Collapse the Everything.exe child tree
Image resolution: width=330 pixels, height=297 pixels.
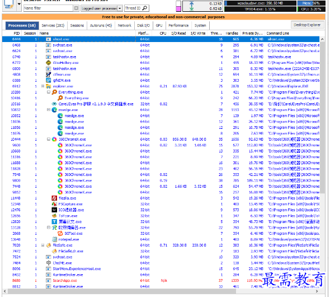[49, 92]
